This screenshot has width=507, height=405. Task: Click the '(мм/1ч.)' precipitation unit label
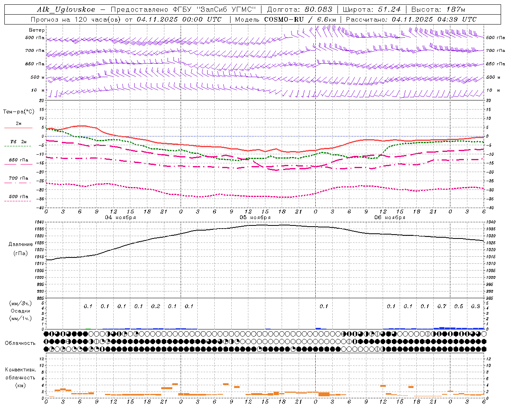pyautogui.click(x=21, y=318)
